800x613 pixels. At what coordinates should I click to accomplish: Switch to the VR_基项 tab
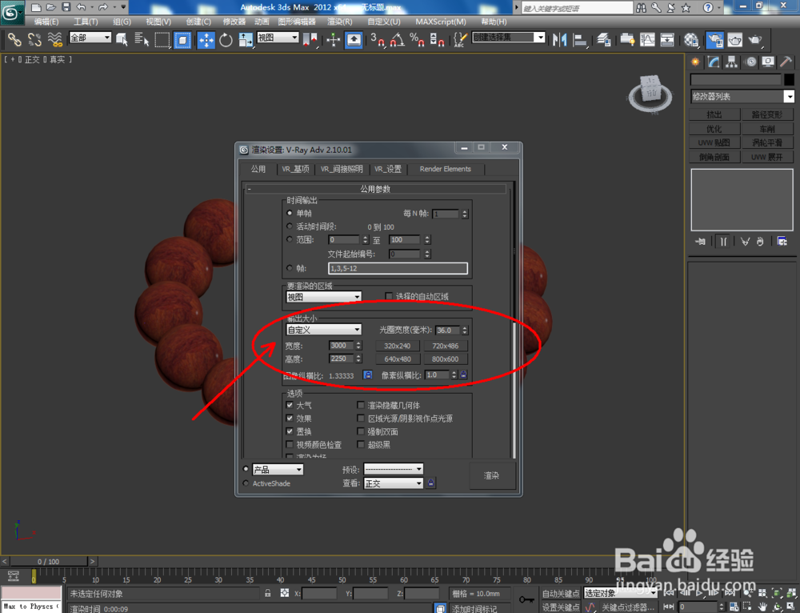coord(295,169)
